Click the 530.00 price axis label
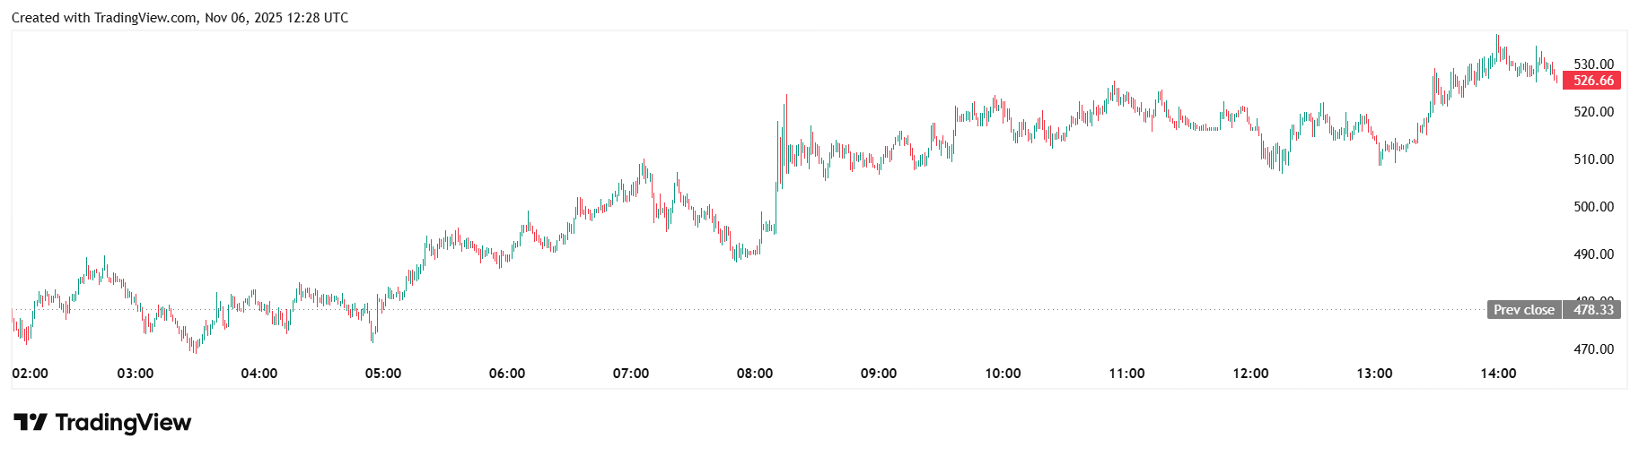 pos(1593,65)
